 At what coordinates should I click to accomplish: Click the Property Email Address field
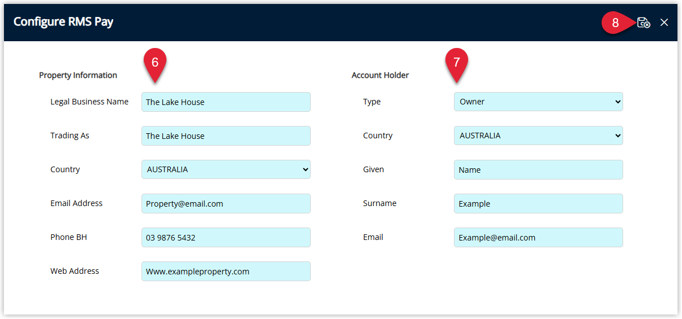click(226, 203)
